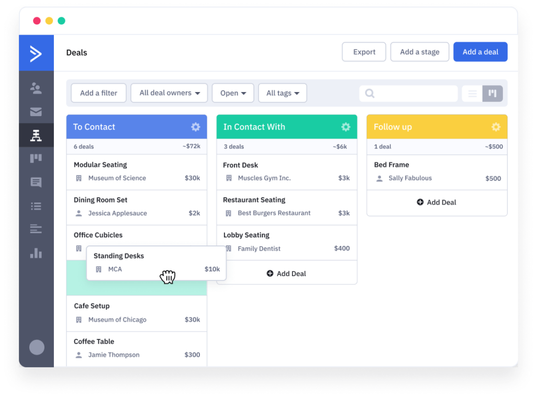Screen dimensions: 536x397
Task: Expand the Open status dropdown
Action: 232,93
